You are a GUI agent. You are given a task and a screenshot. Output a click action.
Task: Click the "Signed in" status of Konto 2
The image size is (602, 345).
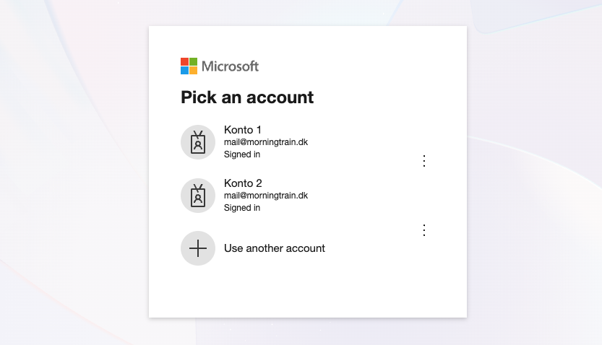coord(242,208)
